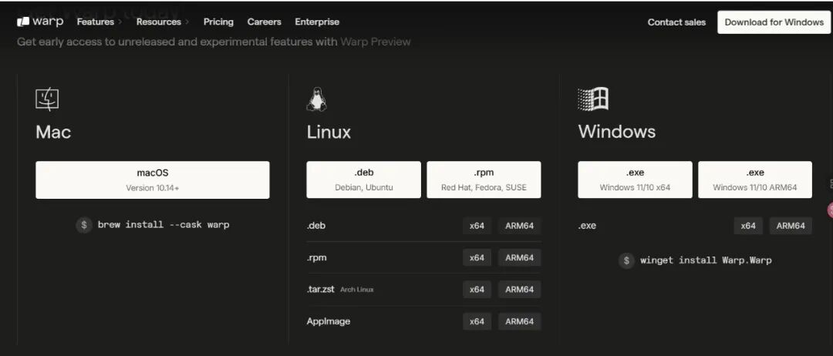Image resolution: width=833 pixels, height=356 pixels.
Task: Follow the Warp Preview link
Action: point(376,42)
